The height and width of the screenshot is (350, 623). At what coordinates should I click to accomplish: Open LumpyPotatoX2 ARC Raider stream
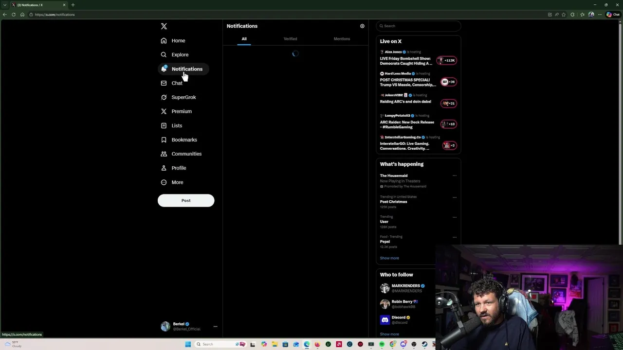click(419, 122)
